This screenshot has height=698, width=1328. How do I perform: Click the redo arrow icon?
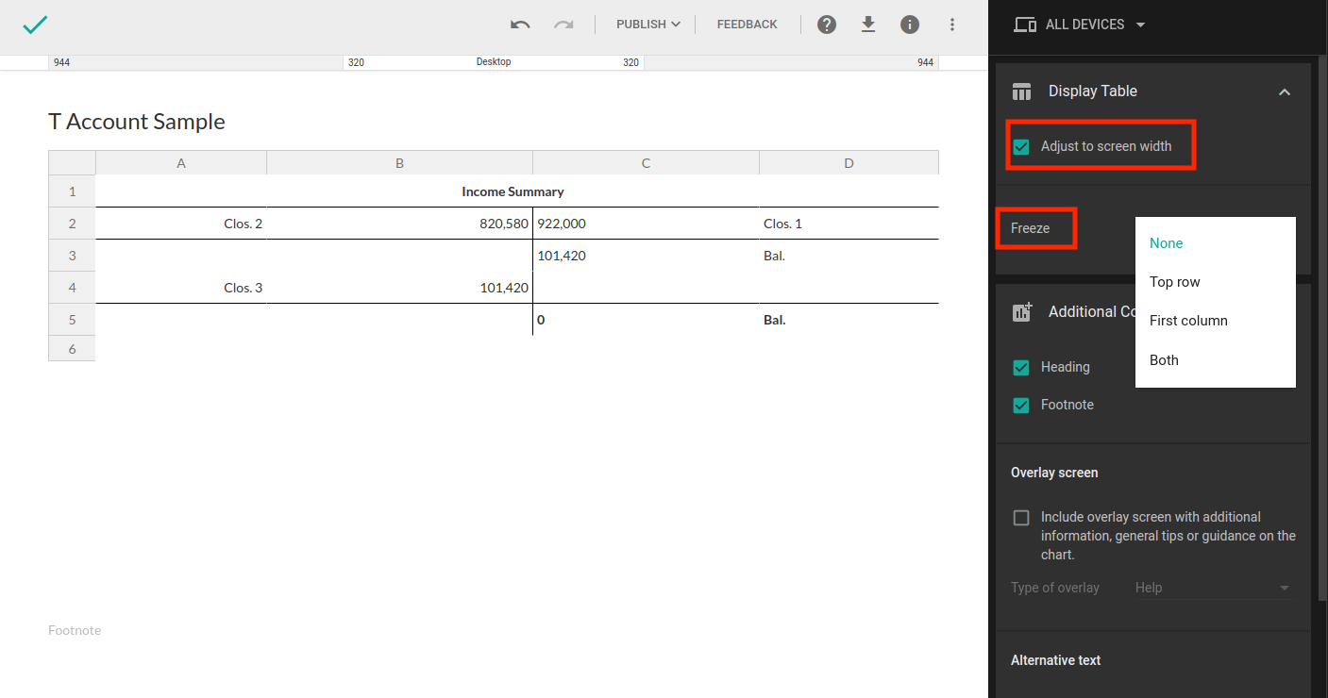pyautogui.click(x=563, y=25)
